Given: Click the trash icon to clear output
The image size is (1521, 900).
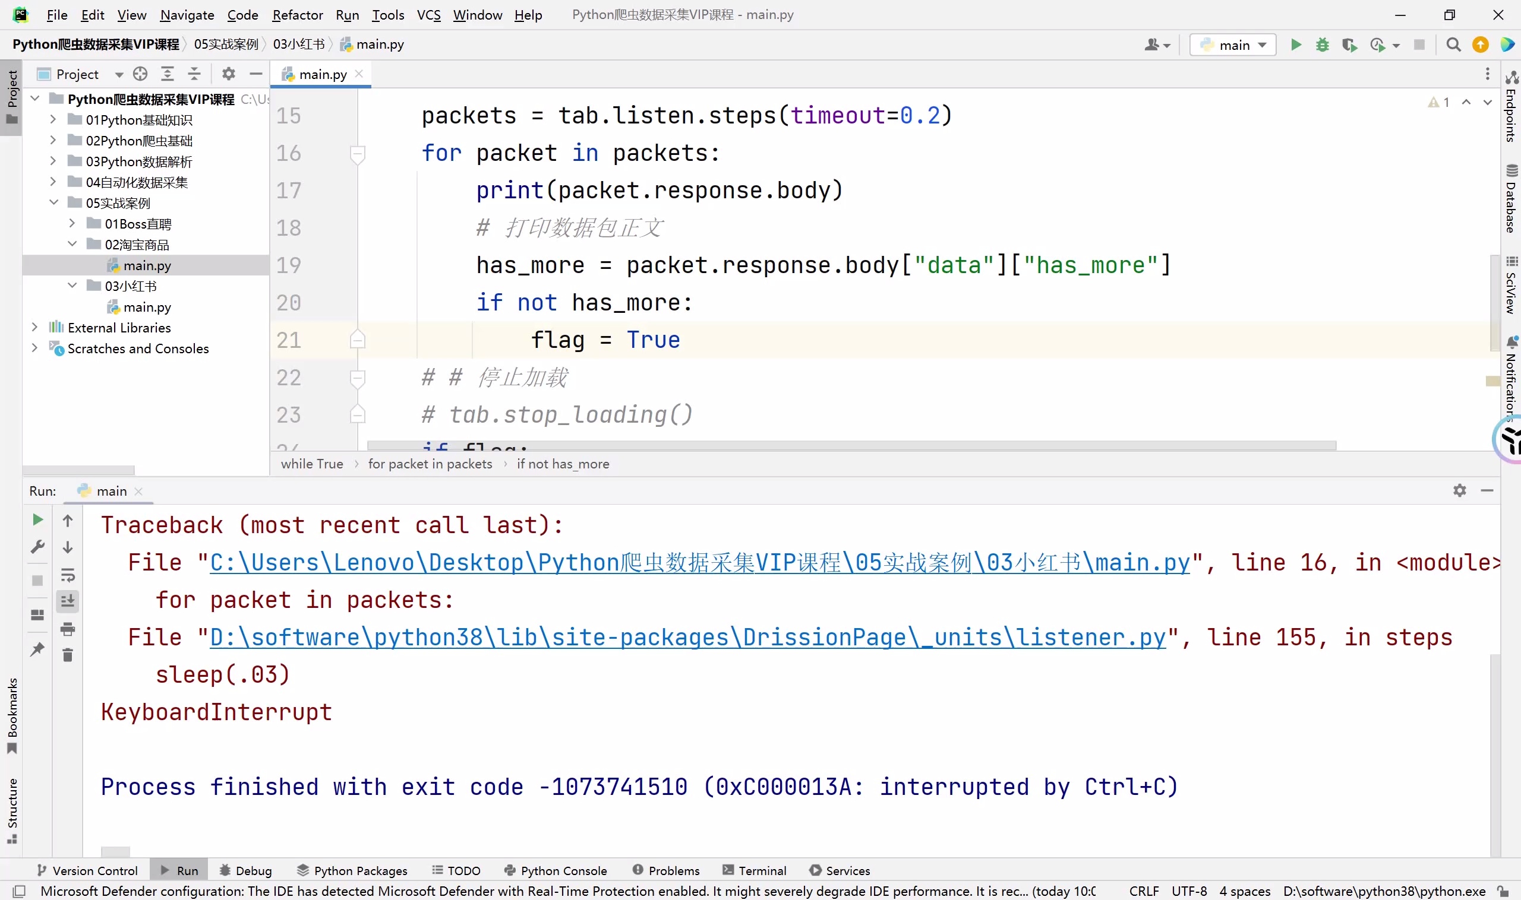Looking at the screenshot, I should [x=68, y=655].
